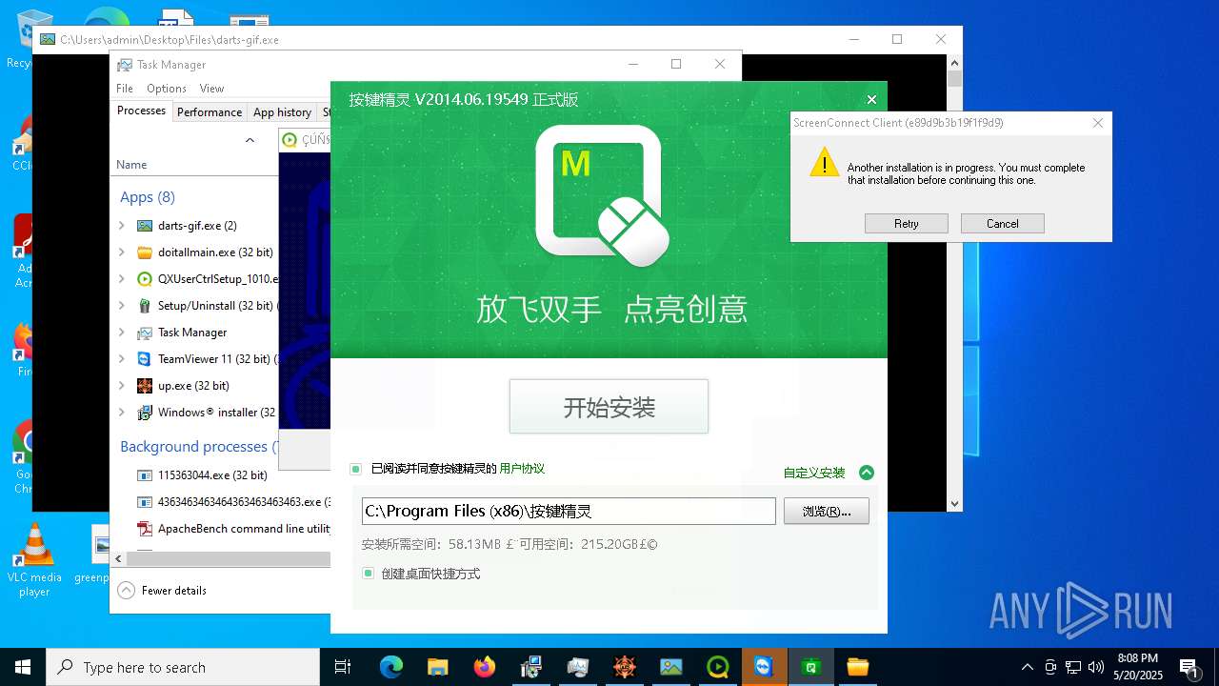Toggle the user agreement checkbox
The width and height of the screenshot is (1219, 686).
click(356, 469)
